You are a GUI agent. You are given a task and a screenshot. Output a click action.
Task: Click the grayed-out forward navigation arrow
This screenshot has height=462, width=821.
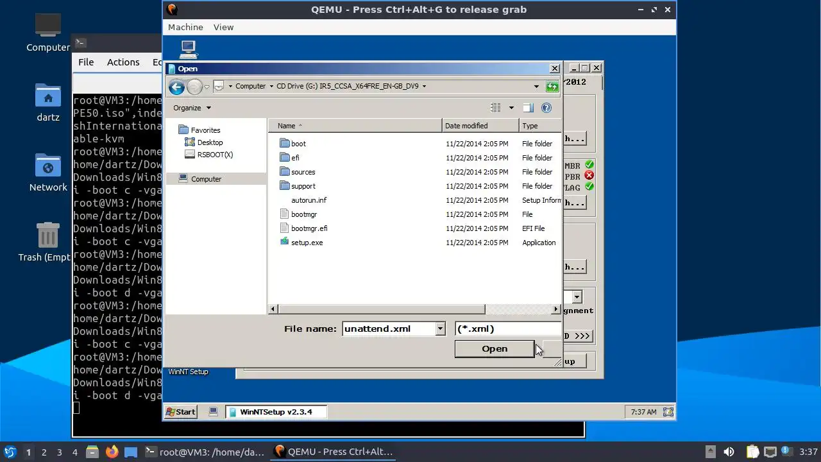194,87
